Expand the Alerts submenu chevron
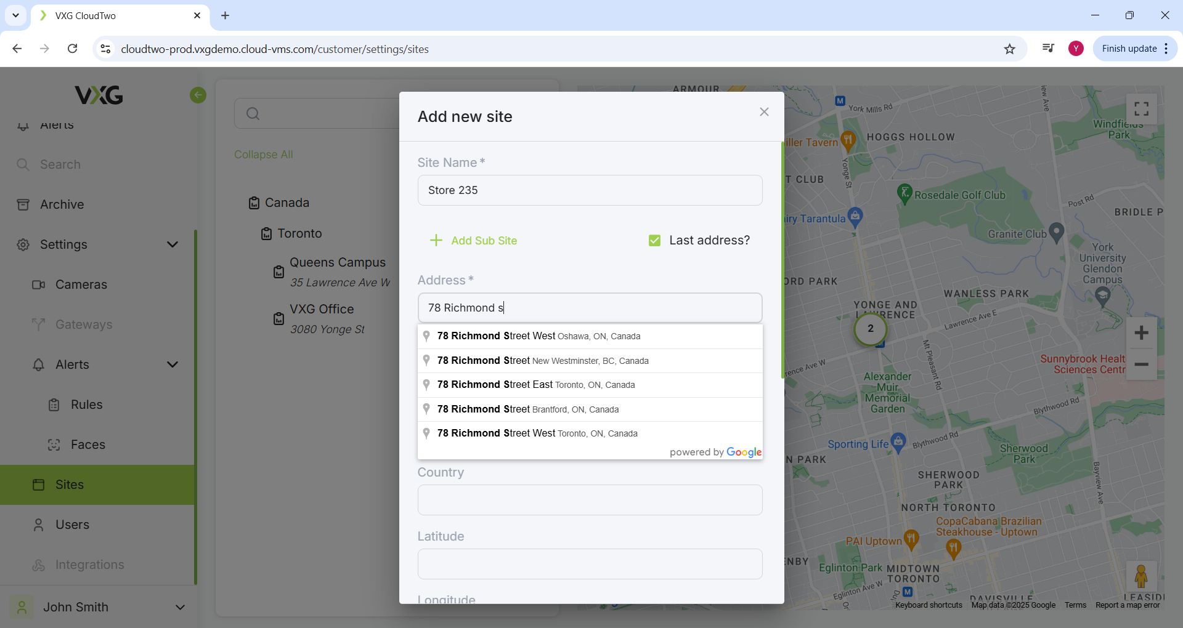 [x=173, y=364]
